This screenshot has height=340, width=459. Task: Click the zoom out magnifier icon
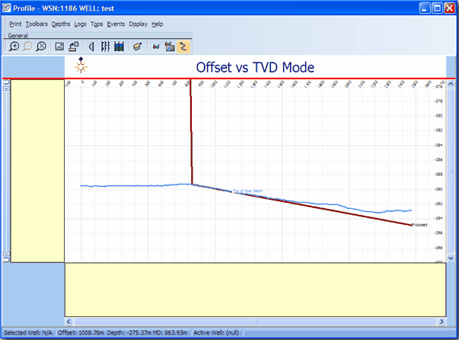pyautogui.click(x=28, y=47)
